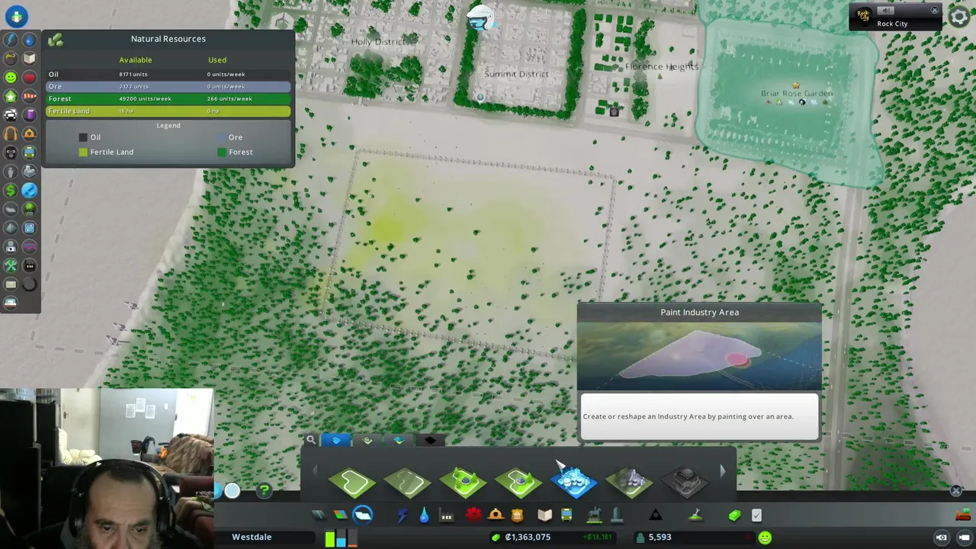
Task: Open the Landscaping tools menu
Action: point(695,515)
